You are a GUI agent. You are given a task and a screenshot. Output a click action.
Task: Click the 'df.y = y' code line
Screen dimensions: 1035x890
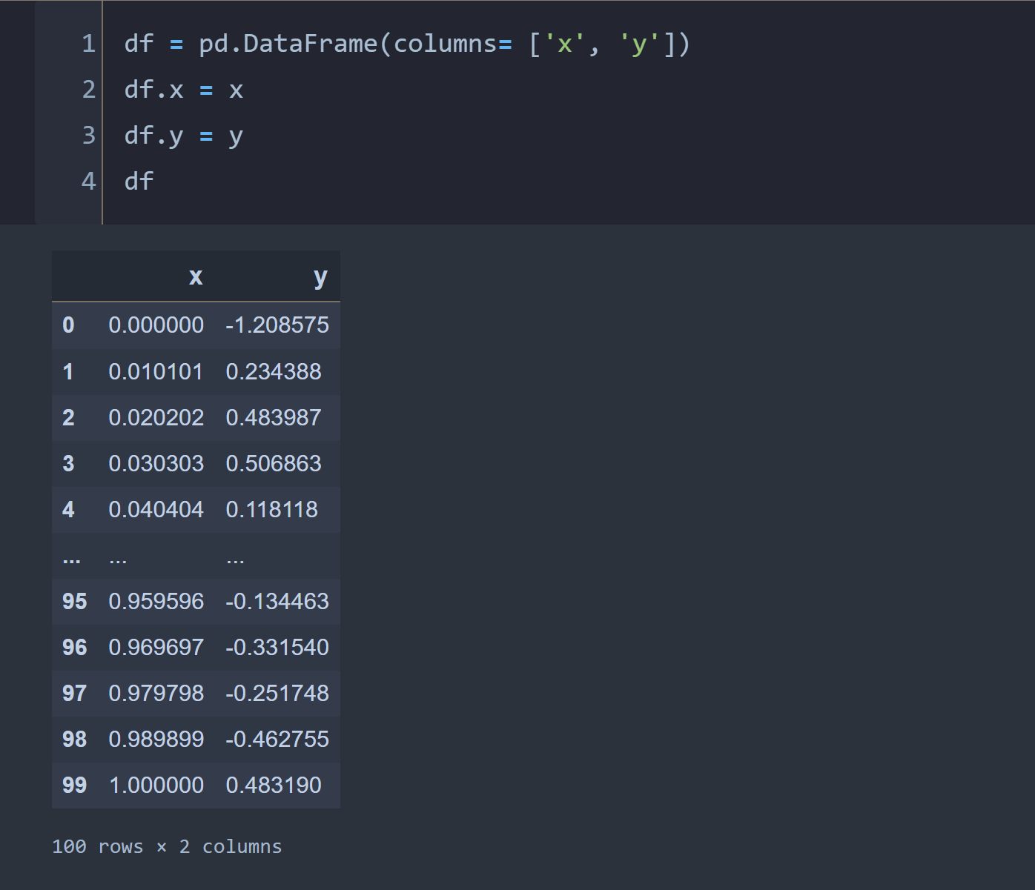(183, 136)
